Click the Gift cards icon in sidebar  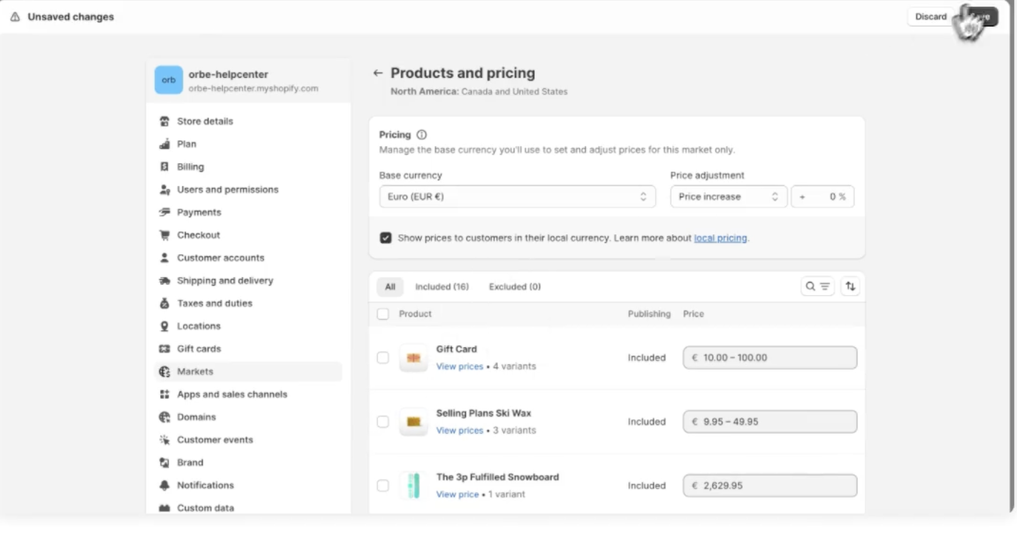click(165, 349)
